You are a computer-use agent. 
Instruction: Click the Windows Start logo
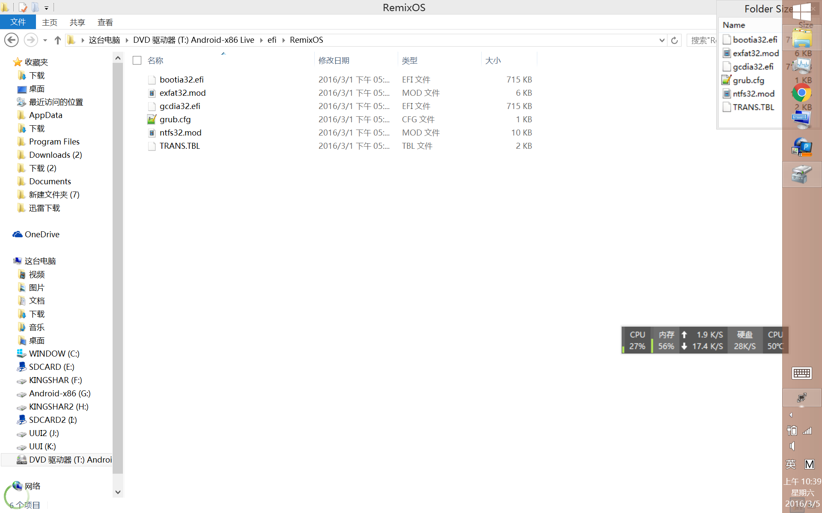pos(801,11)
